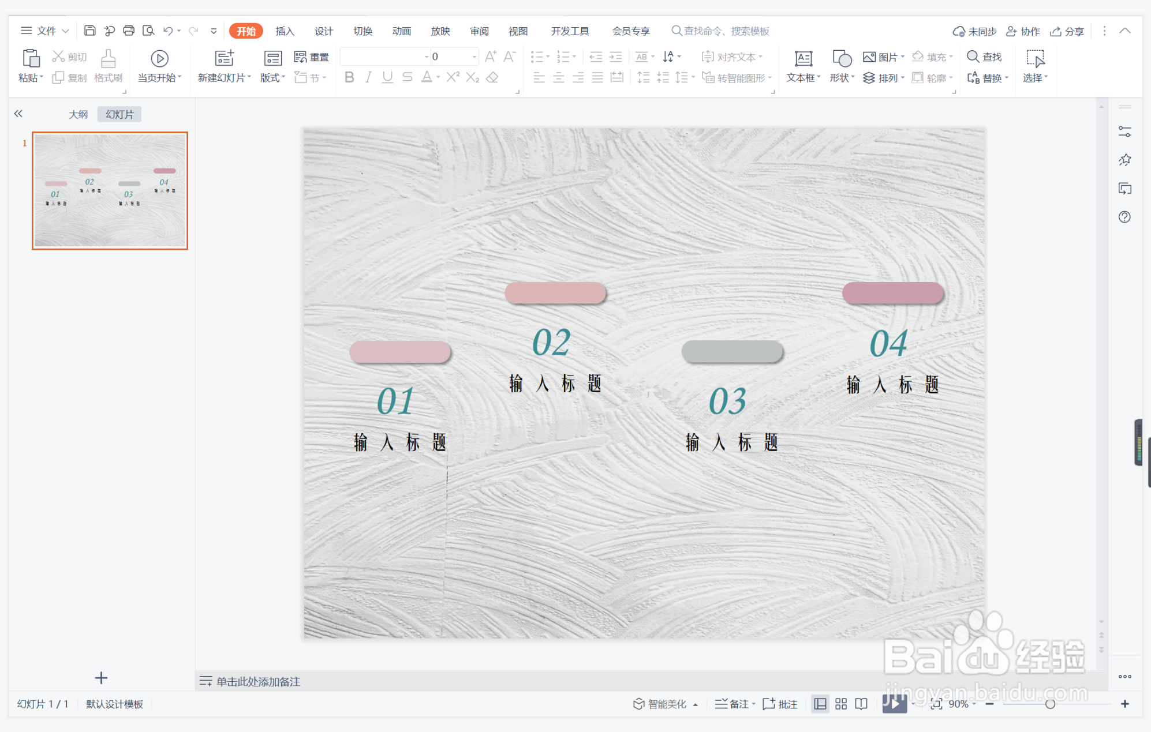Switch to the 大纲 outline tab
The image size is (1151, 732).
[x=79, y=114]
